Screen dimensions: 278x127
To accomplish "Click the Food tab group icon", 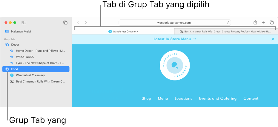I will coord(7,69).
